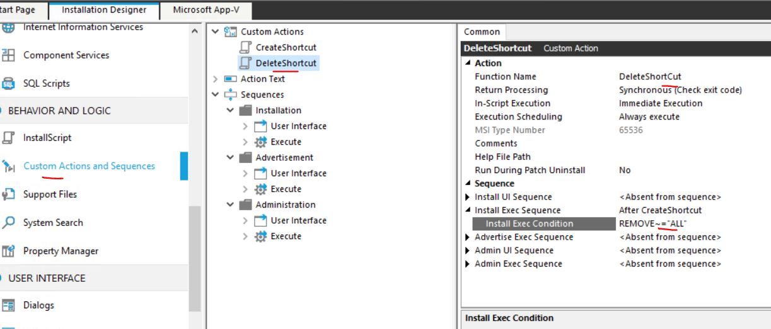The image size is (771, 329).
Task: Collapse the Custom Actions tree node
Action: (216, 31)
